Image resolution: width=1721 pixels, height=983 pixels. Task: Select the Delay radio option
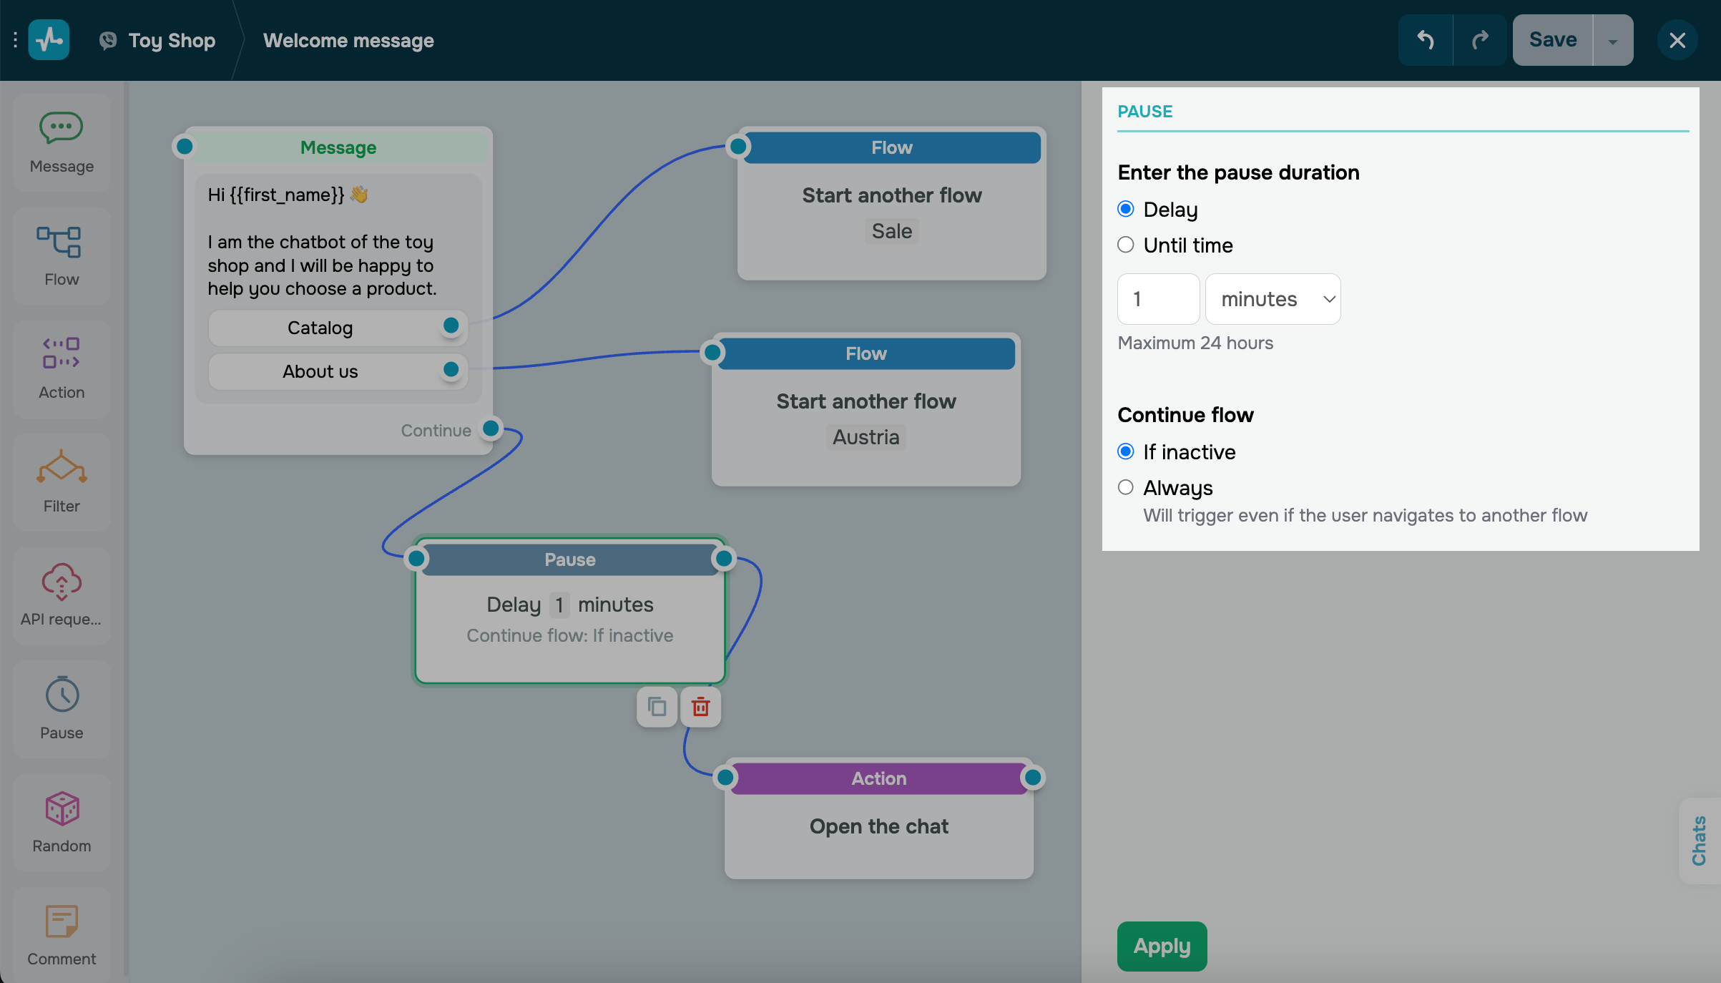pos(1126,209)
